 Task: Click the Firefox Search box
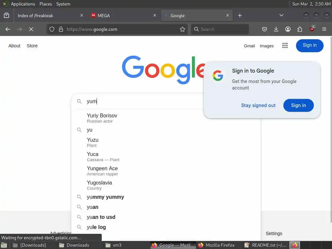pos(220,29)
